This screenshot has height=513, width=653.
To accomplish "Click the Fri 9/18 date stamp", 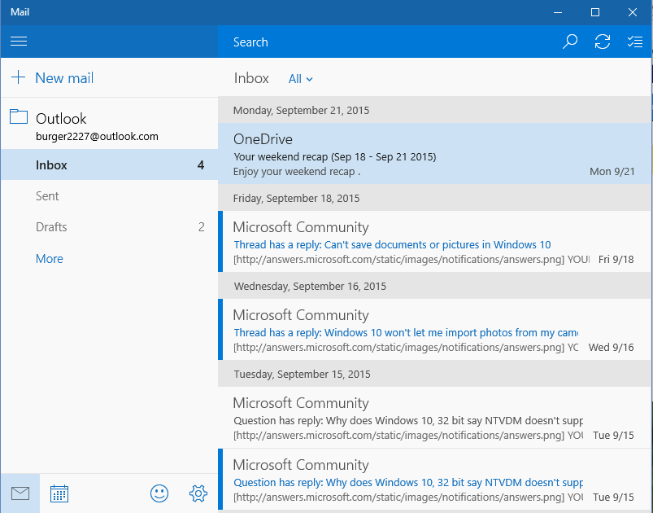I will click(x=616, y=260).
